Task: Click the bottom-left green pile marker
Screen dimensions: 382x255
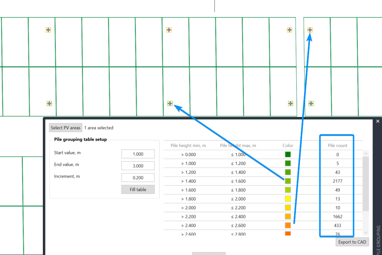Action: (49, 103)
